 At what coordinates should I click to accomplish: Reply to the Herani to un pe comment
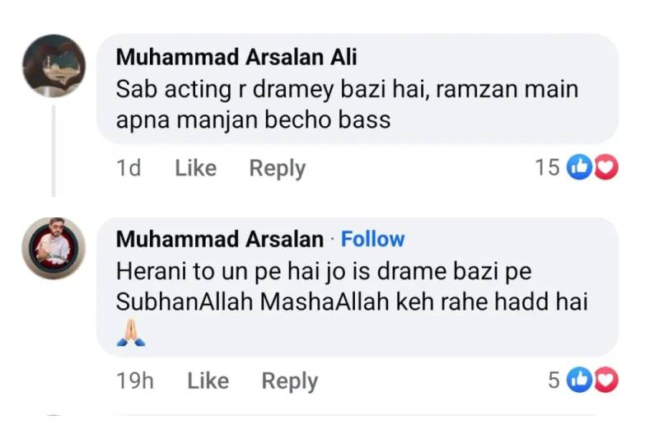click(290, 381)
